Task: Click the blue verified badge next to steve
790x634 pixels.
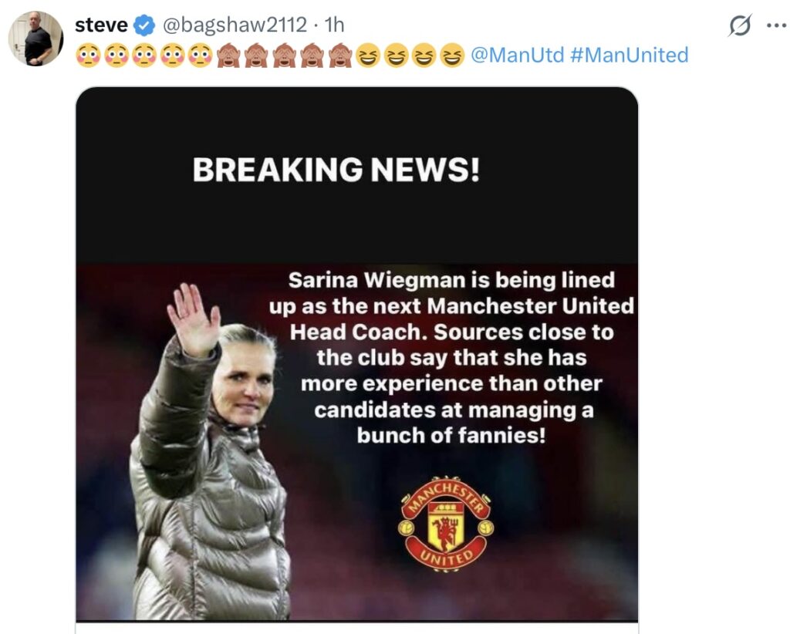Action: coord(143,25)
